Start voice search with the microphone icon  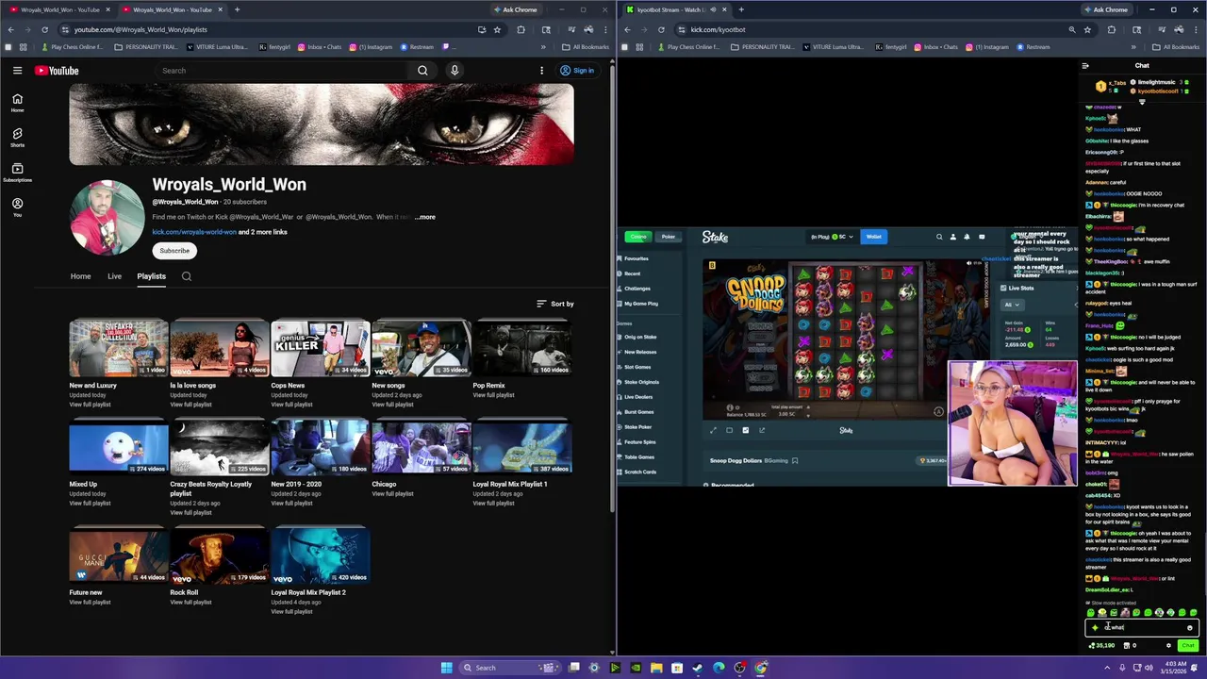[455, 71]
